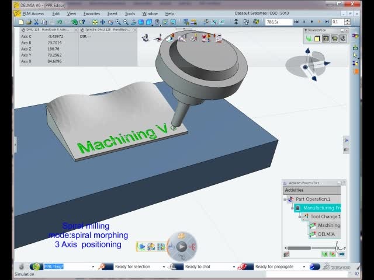374x280 pixels.
Task: Expand the Ready to chat dropdown
Action: pos(234,267)
